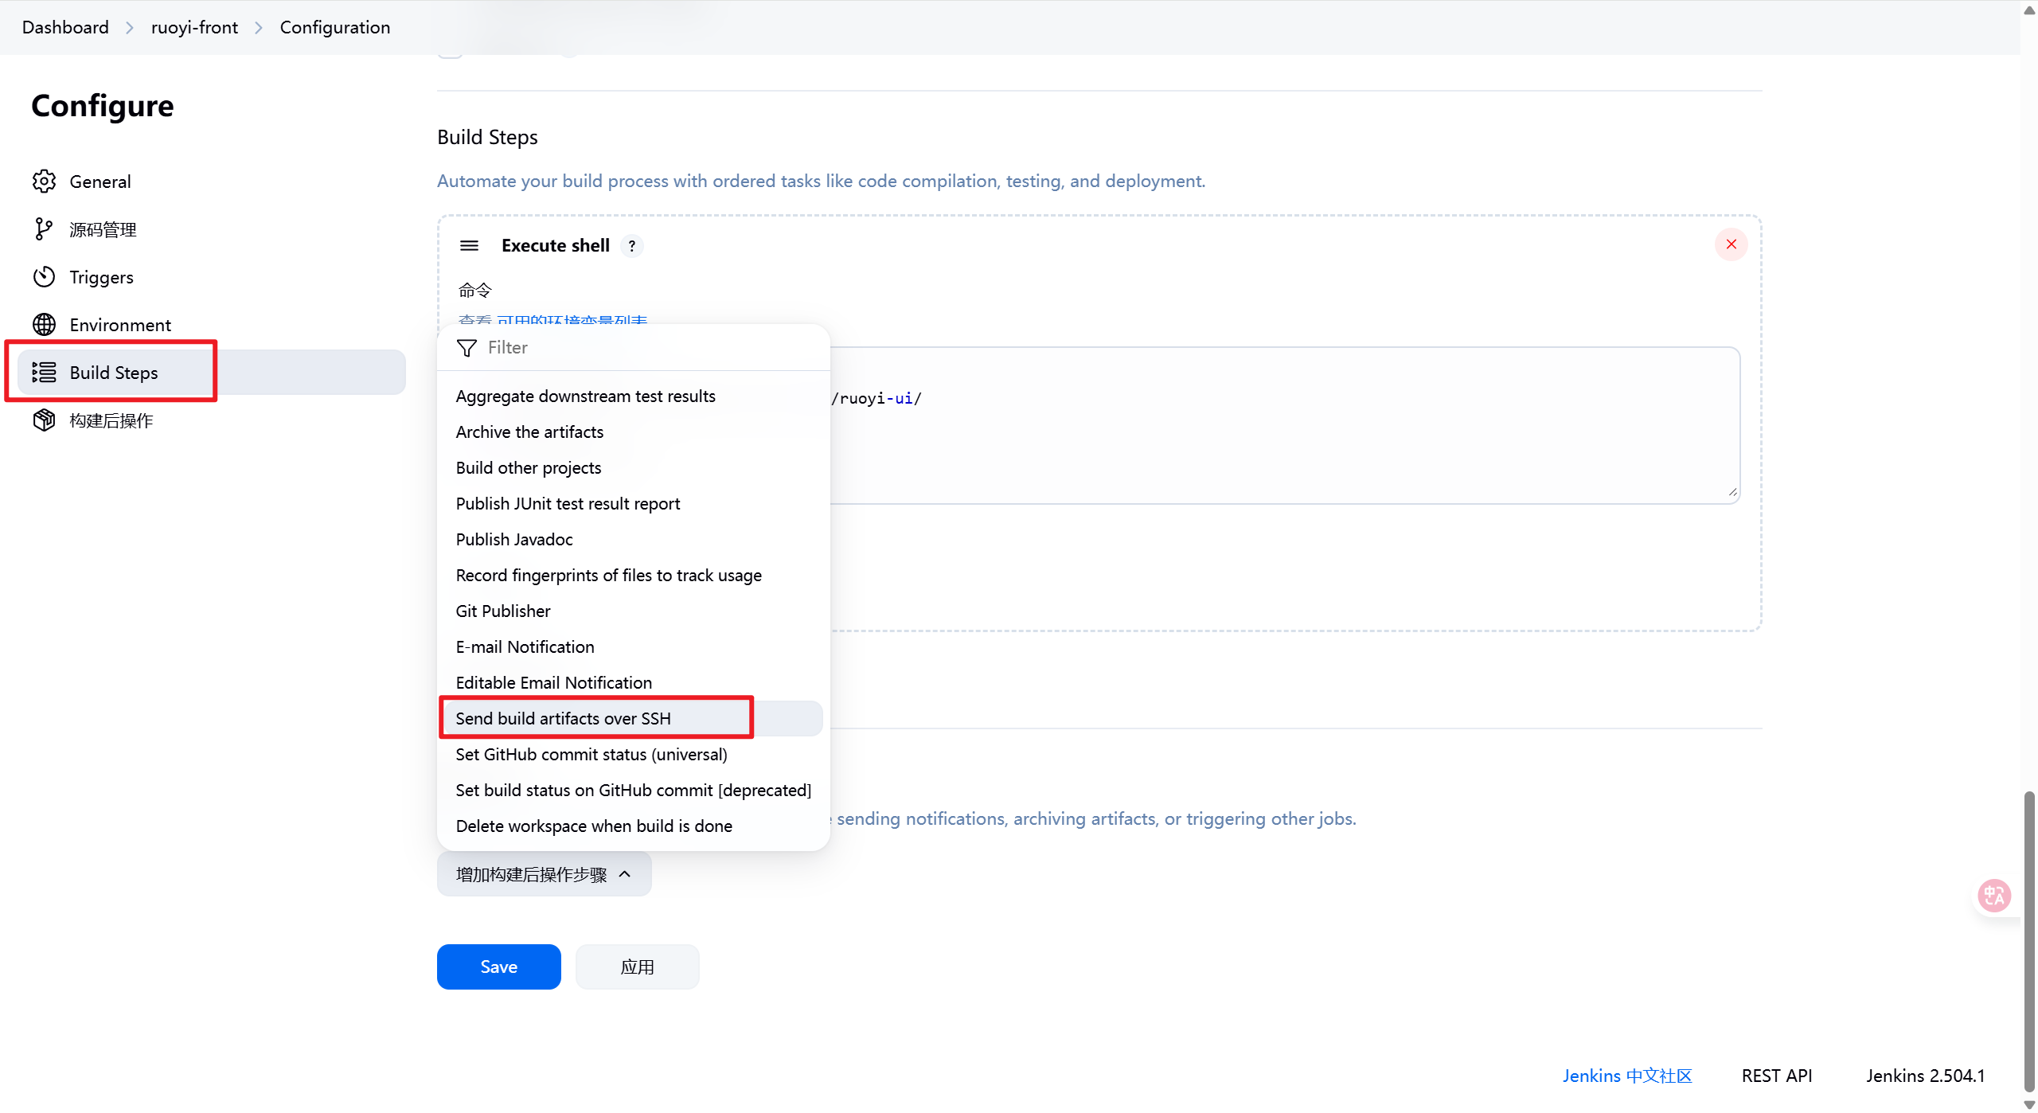The image size is (2038, 1113).
Task: Open 源码管理 branch icon in sidebar
Action: tap(43, 229)
